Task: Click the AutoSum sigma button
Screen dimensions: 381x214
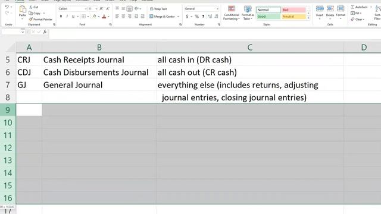Action: [x=359, y=7]
